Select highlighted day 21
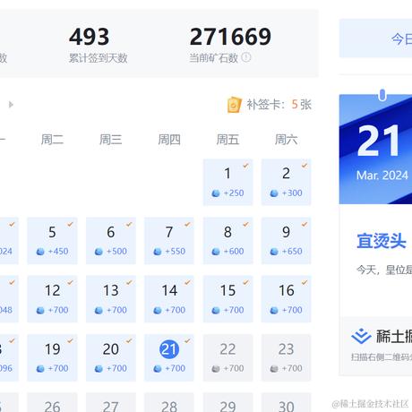This screenshot has height=412, width=412. [x=169, y=357]
